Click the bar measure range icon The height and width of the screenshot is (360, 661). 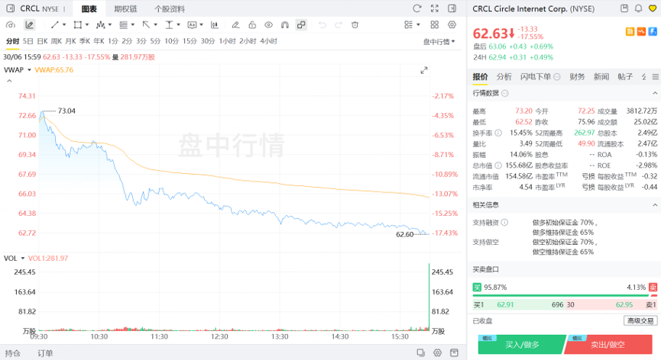coord(215,25)
